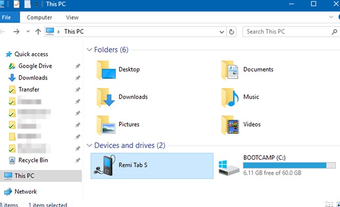Image resolution: width=340 pixels, height=207 pixels.
Task: Click the This PC monitor icon in sidebar
Action: [8, 176]
